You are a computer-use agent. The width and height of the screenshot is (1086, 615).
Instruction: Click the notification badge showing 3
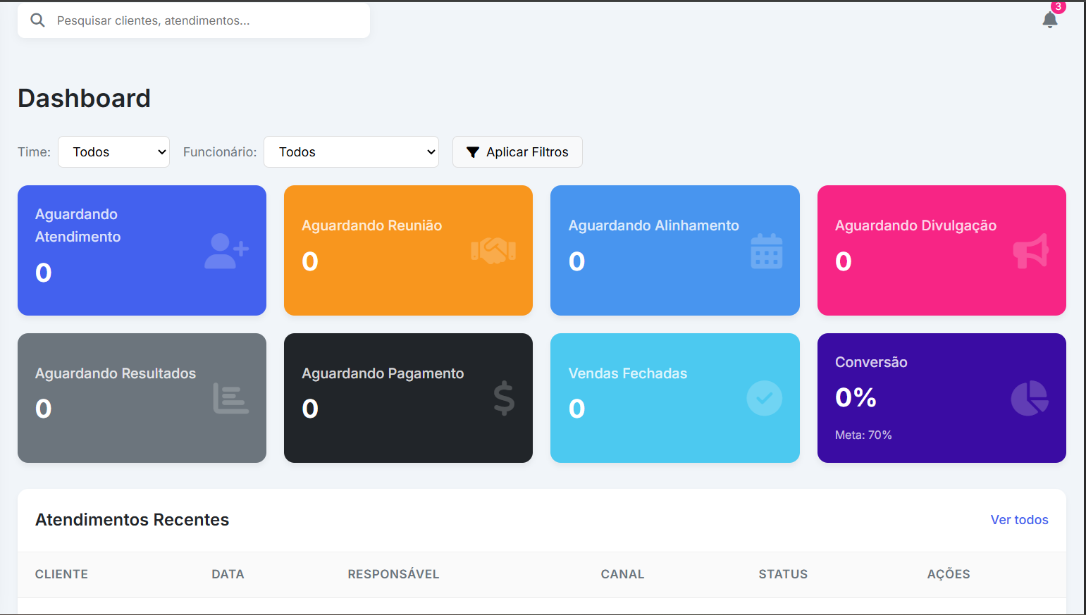tap(1058, 8)
